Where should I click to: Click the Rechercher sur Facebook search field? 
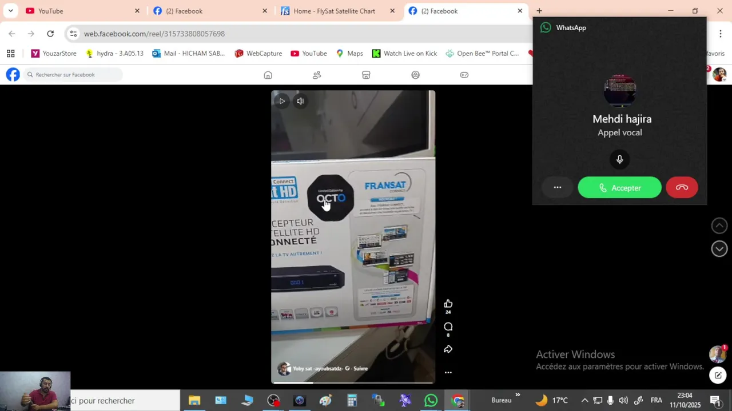click(73, 75)
